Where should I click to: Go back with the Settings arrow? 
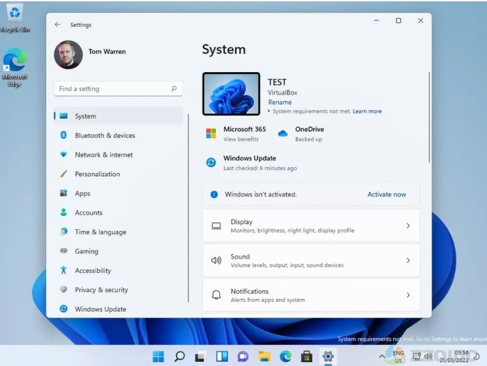click(58, 24)
